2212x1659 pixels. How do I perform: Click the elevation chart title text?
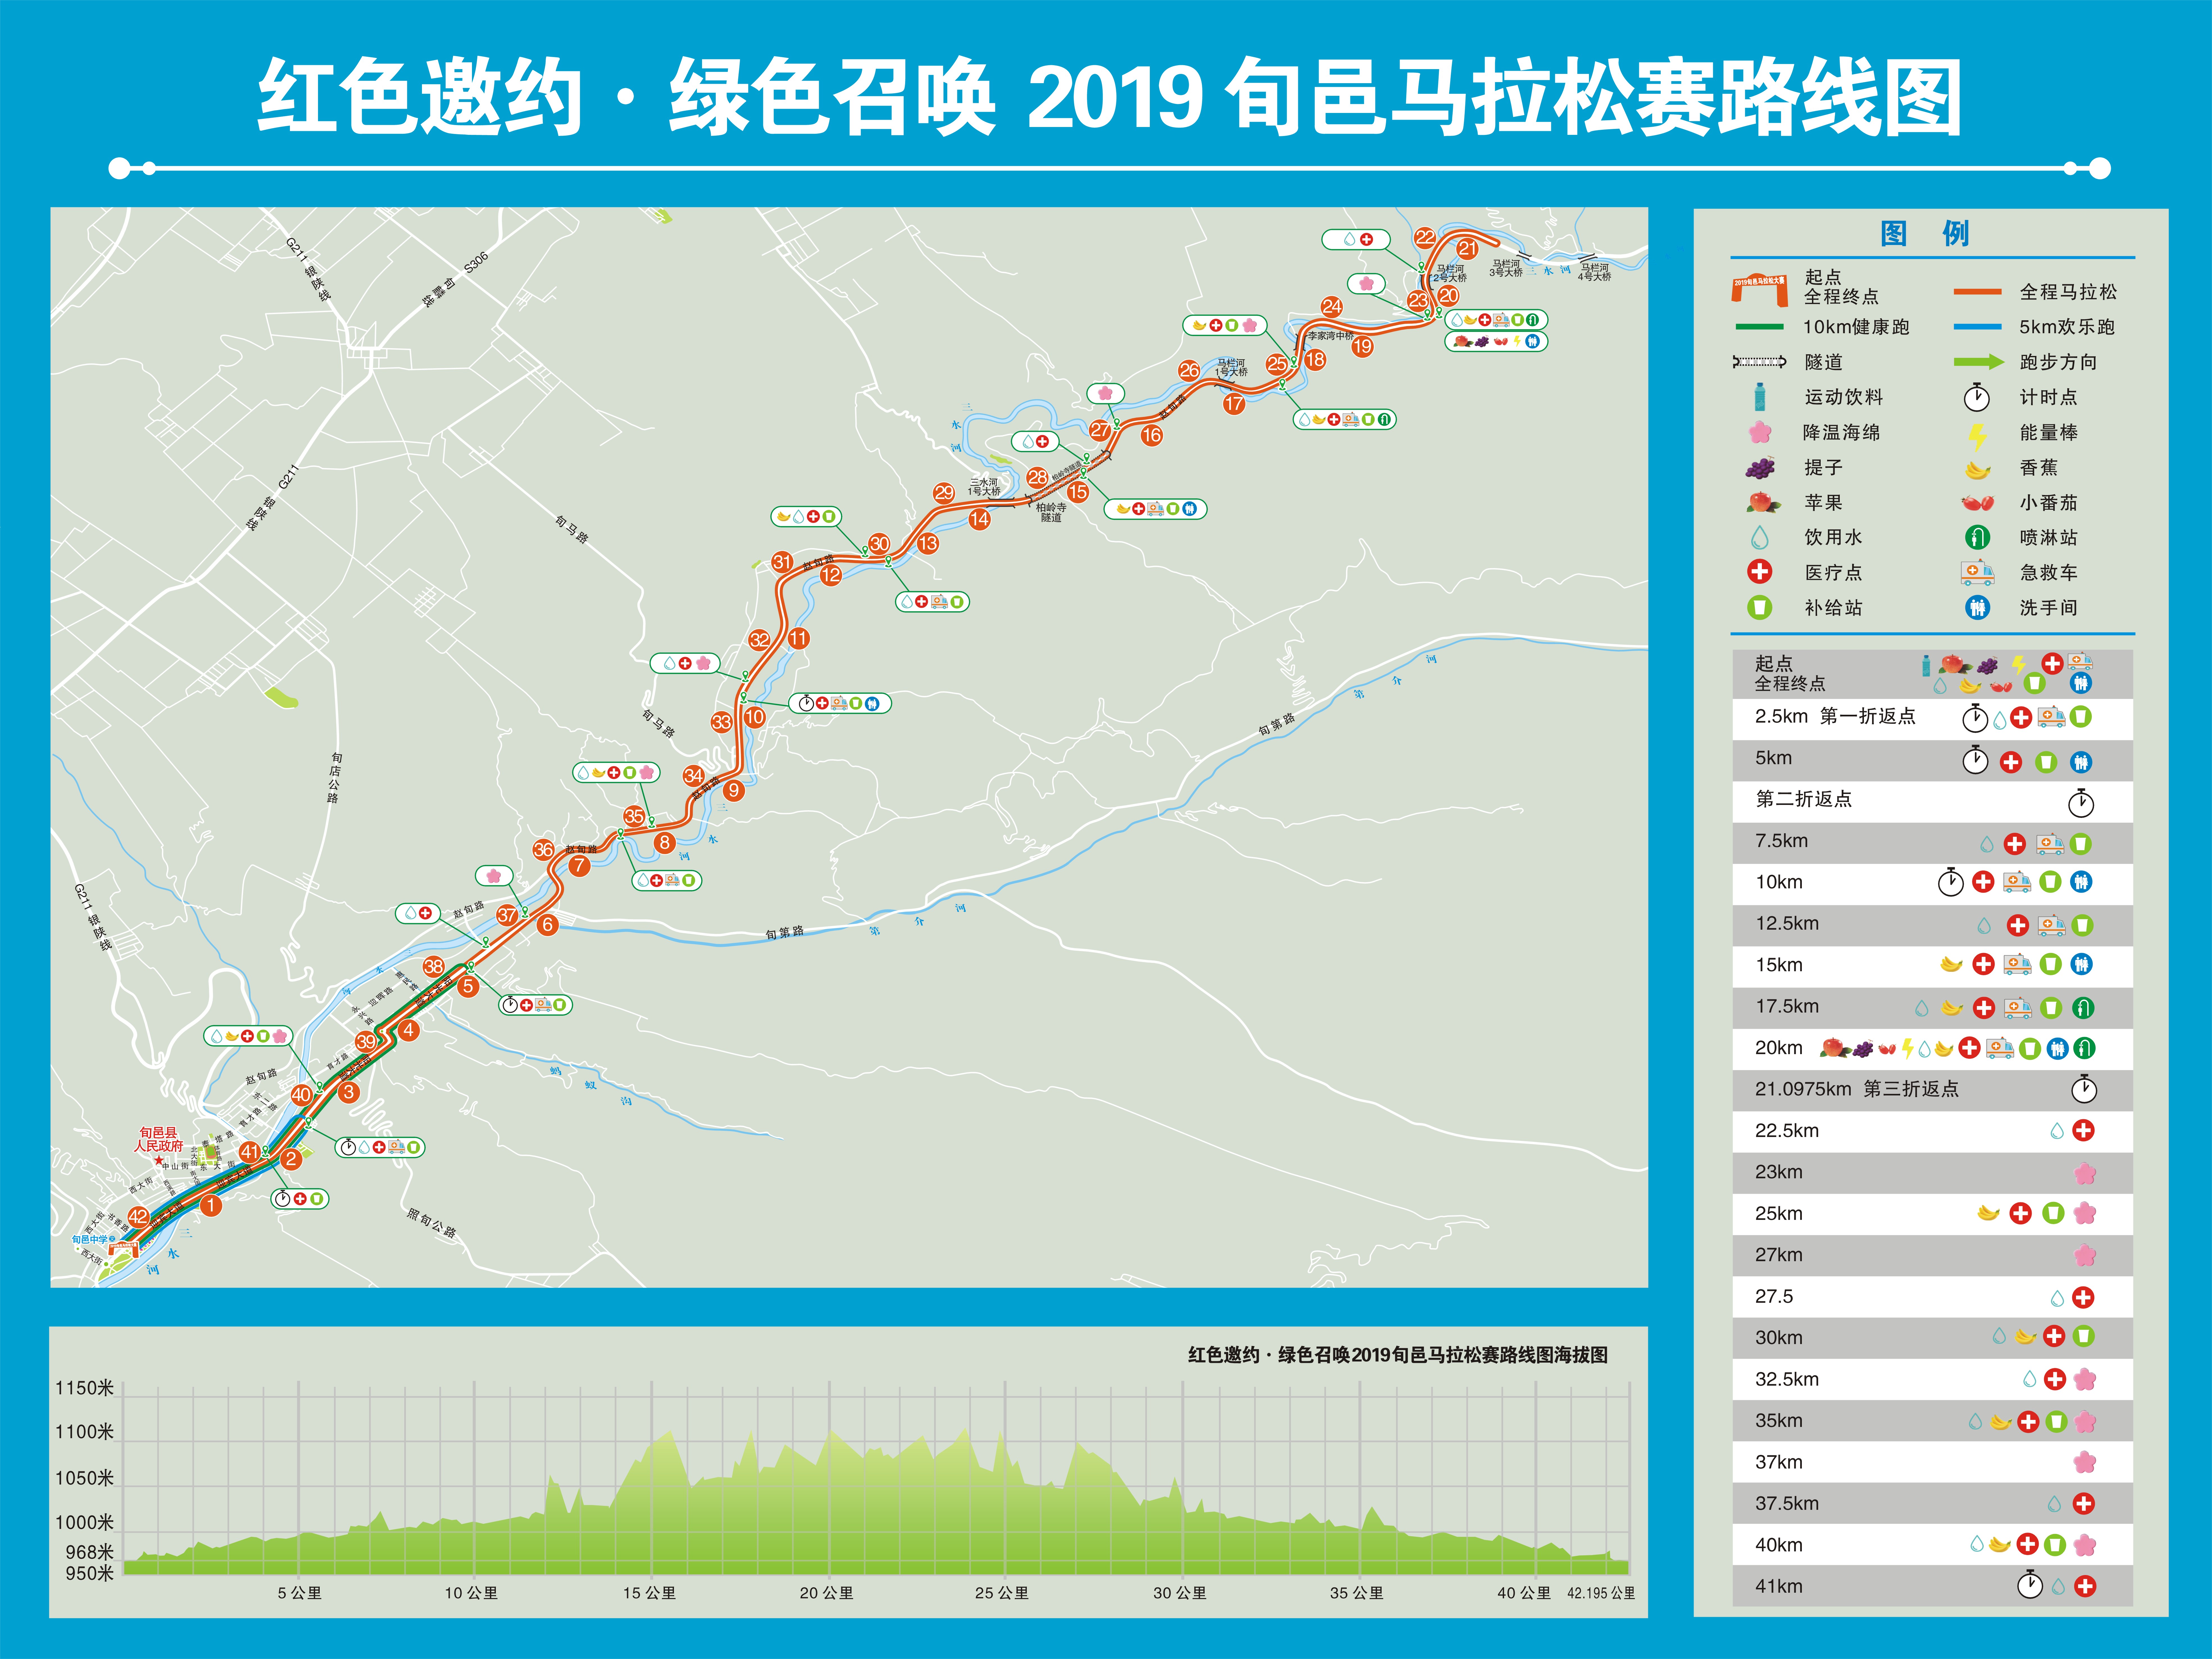tap(1398, 1355)
